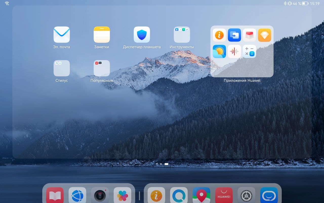Open sound recorder in Huawei folder
This screenshot has width=324, height=203.
click(x=234, y=52)
